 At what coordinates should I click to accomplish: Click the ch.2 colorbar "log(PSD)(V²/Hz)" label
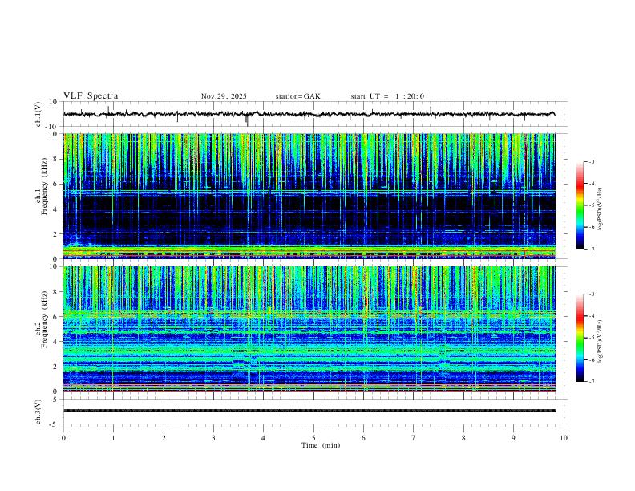[600, 341]
